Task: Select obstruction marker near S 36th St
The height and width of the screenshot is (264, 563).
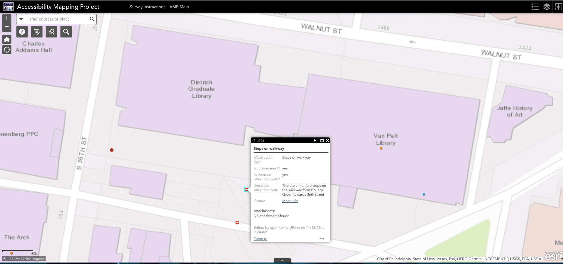Action: (x=112, y=150)
